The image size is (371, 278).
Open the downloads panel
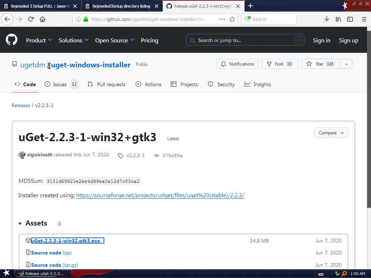[326, 19]
